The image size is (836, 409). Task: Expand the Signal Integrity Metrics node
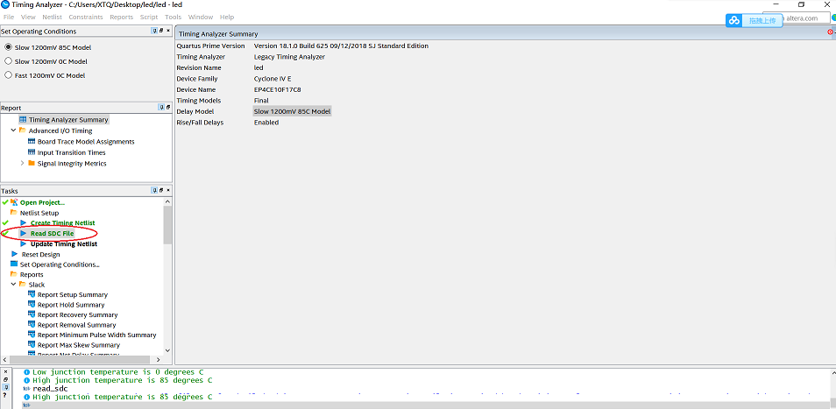tap(23, 164)
